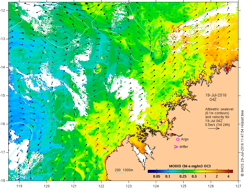
Task: Click the 'MODIS Chl-a mg/m3 OC3' title
Action: point(190,166)
